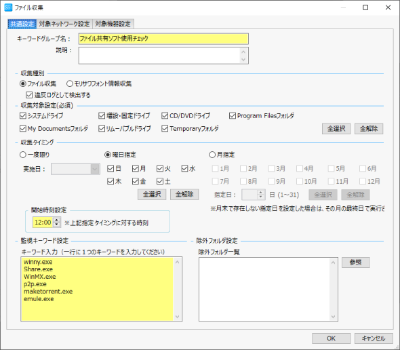Viewport: 400px width, 350px height.
Task: Click keyword list scroll up arrow
Action: tap(178, 262)
